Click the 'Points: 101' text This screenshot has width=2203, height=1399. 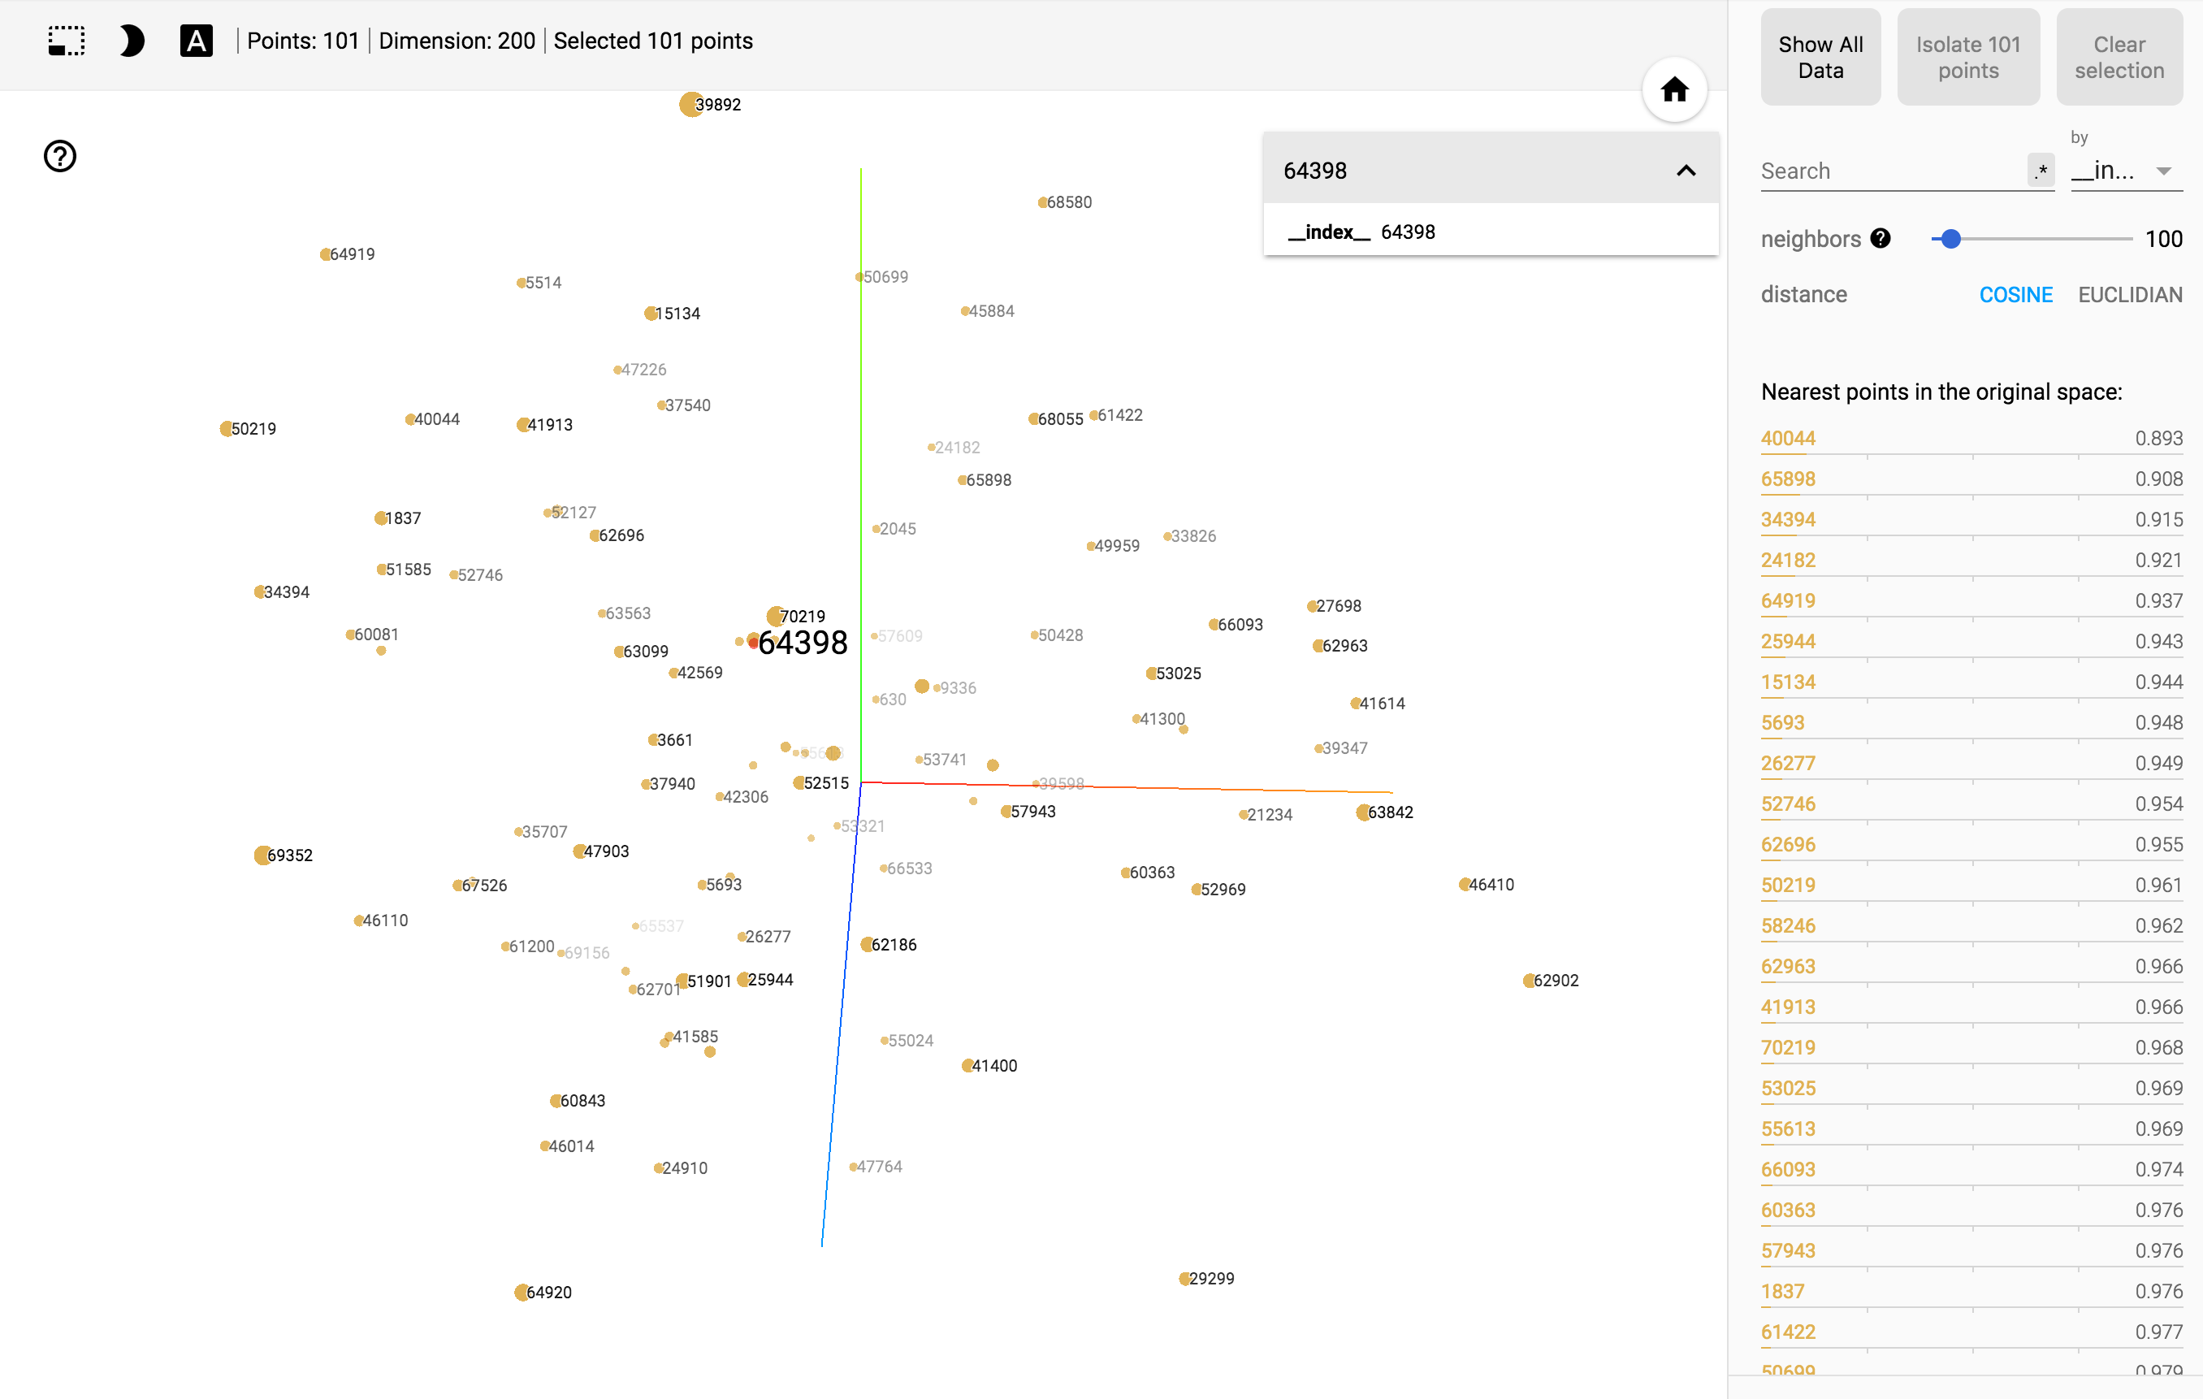303,41
